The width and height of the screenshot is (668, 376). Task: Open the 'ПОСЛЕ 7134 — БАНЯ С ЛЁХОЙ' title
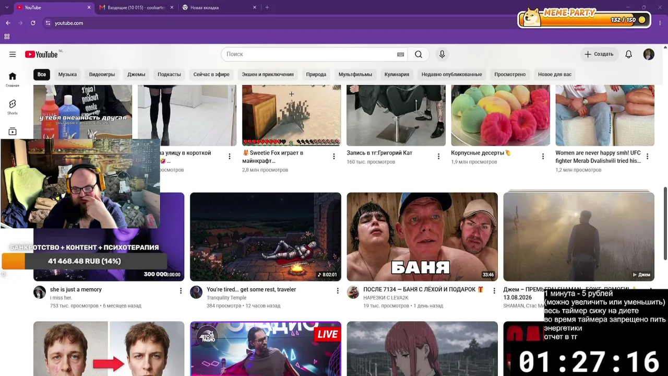tap(423, 289)
